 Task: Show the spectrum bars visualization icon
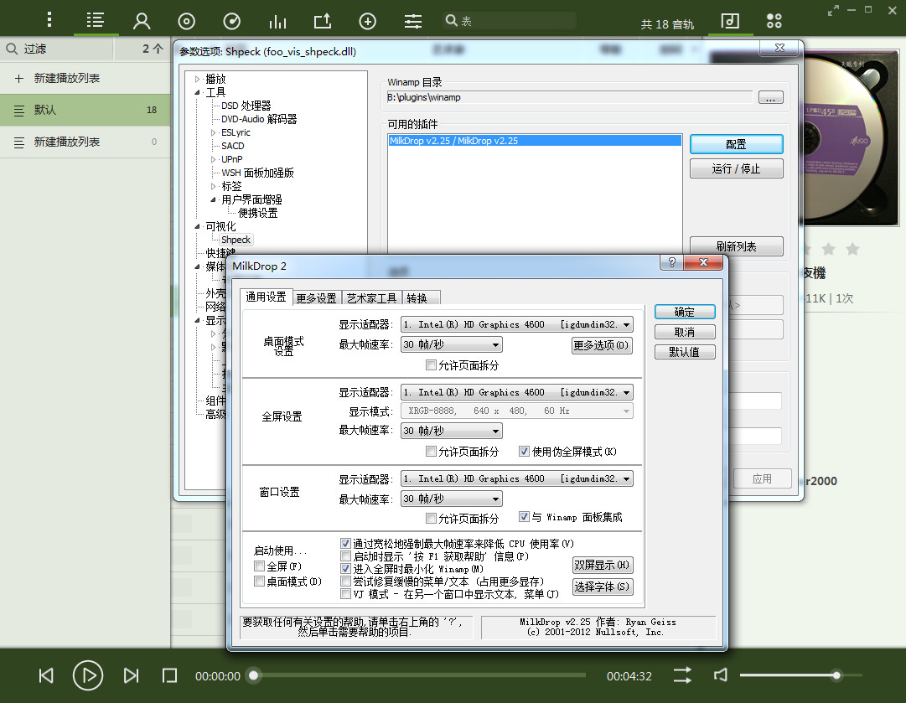point(277,22)
